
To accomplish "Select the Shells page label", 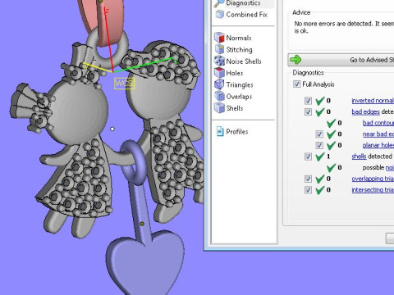I will tap(235, 108).
